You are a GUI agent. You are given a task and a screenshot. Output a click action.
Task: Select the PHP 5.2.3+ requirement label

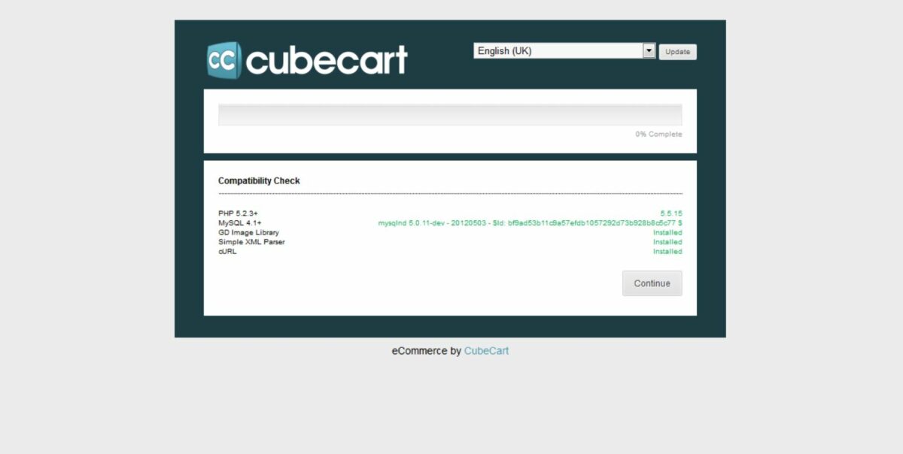tap(238, 213)
